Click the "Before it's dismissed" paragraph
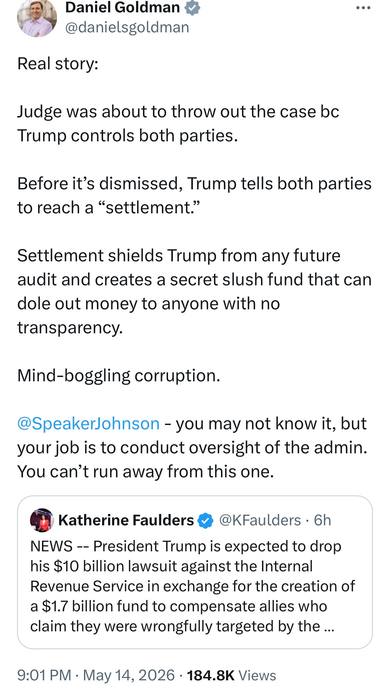 point(194,195)
